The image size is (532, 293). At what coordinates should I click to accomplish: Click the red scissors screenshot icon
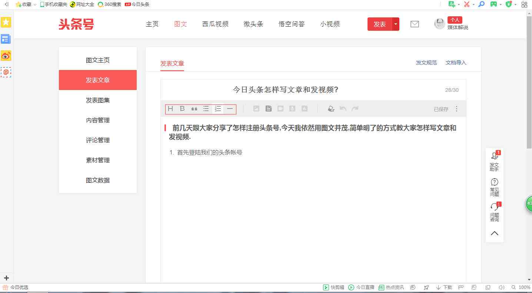[467, 4]
